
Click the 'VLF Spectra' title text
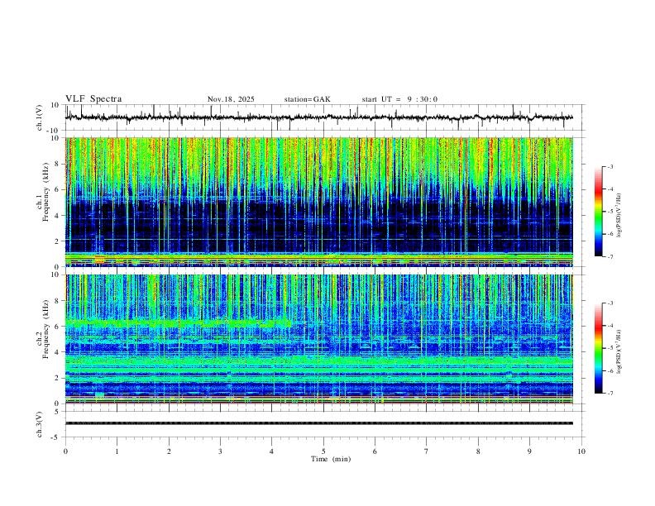(x=93, y=99)
